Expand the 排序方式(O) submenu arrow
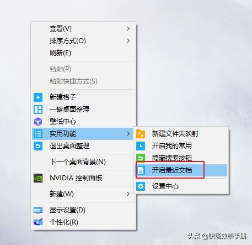Viewport: 252px width, 245px height. 128,41
